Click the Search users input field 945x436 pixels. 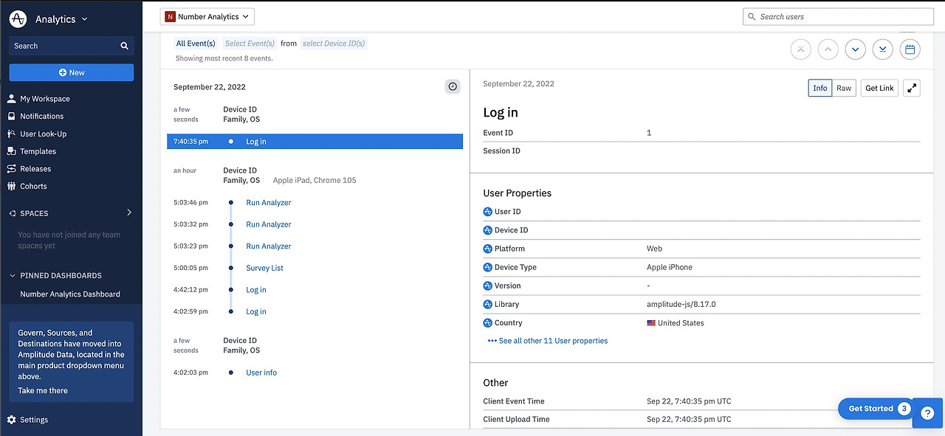838,16
